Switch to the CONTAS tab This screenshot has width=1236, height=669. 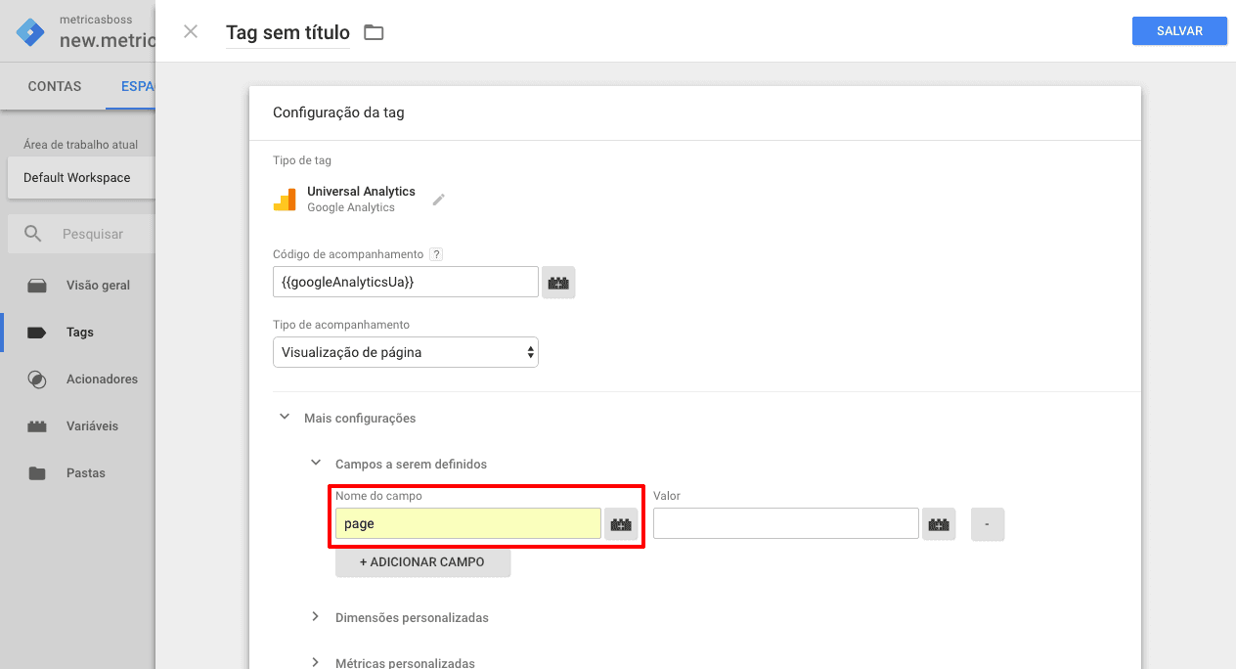(x=54, y=86)
